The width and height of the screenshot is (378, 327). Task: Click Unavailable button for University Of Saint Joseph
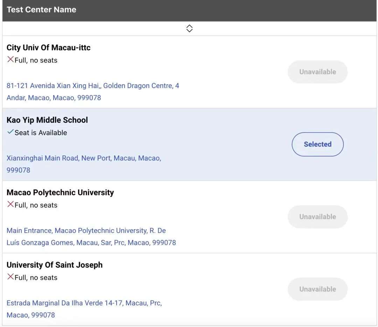click(317, 289)
